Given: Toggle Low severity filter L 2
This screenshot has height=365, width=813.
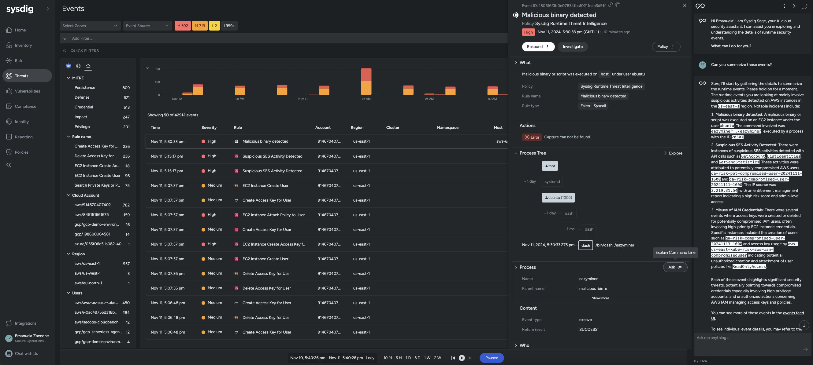Looking at the screenshot, I should pyautogui.click(x=214, y=26).
